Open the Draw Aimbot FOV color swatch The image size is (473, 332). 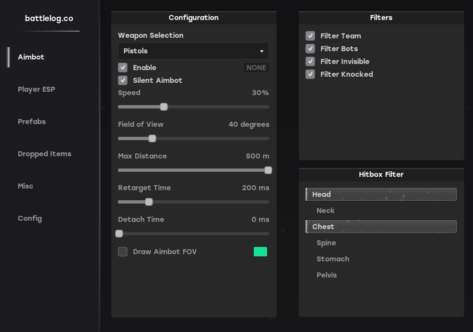point(260,251)
